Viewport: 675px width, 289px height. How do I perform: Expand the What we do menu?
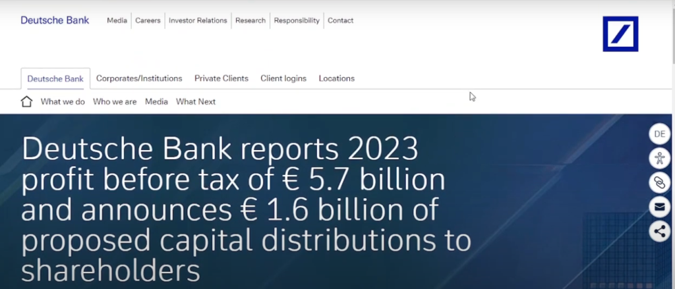point(63,101)
